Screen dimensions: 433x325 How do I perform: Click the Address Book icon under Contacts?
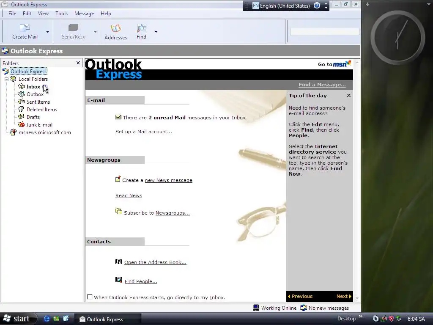click(118, 262)
